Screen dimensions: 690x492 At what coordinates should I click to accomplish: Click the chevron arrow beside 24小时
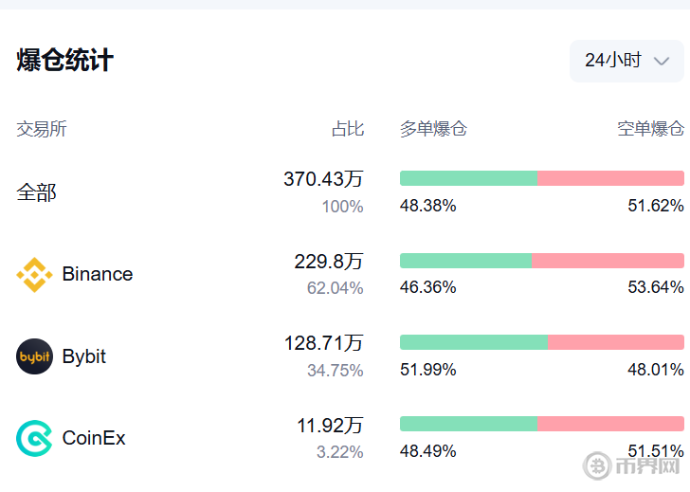(662, 62)
